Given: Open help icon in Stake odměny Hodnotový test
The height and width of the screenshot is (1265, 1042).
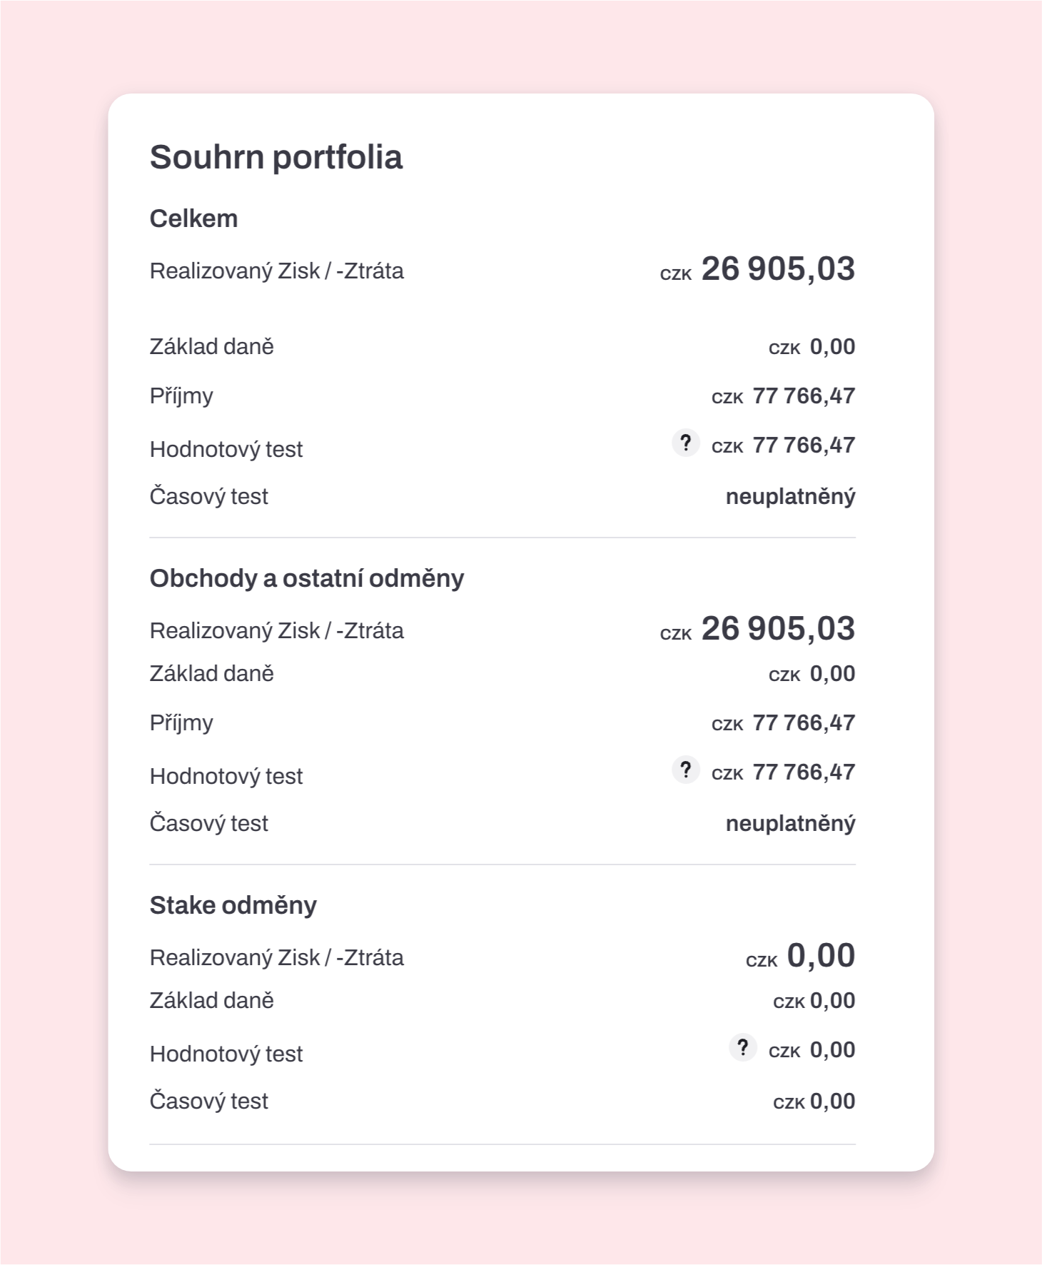Looking at the screenshot, I should point(742,1048).
